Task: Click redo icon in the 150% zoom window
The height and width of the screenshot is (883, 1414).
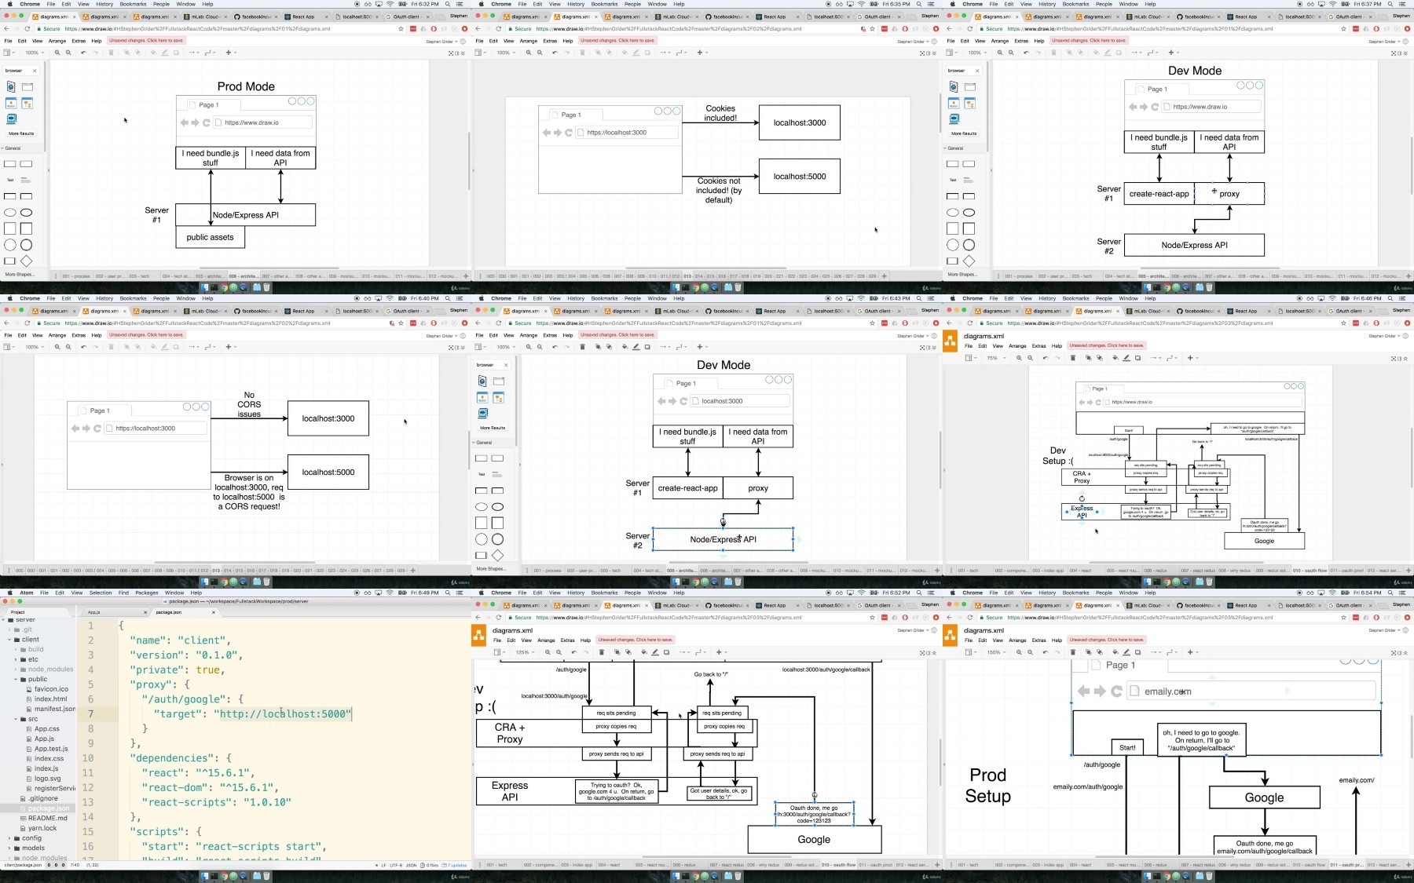Action: (1057, 652)
